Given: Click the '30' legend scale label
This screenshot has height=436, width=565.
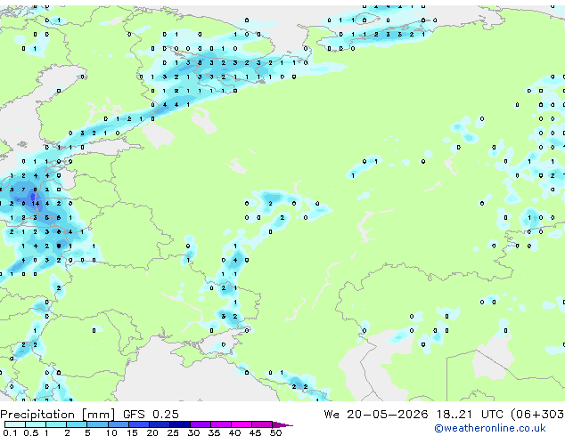Looking at the screenshot, I should tap(193, 432).
